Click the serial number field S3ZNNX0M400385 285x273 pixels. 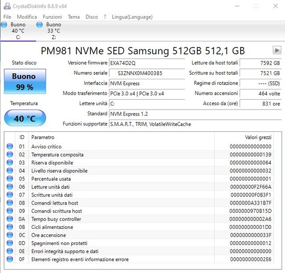click(147, 73)
